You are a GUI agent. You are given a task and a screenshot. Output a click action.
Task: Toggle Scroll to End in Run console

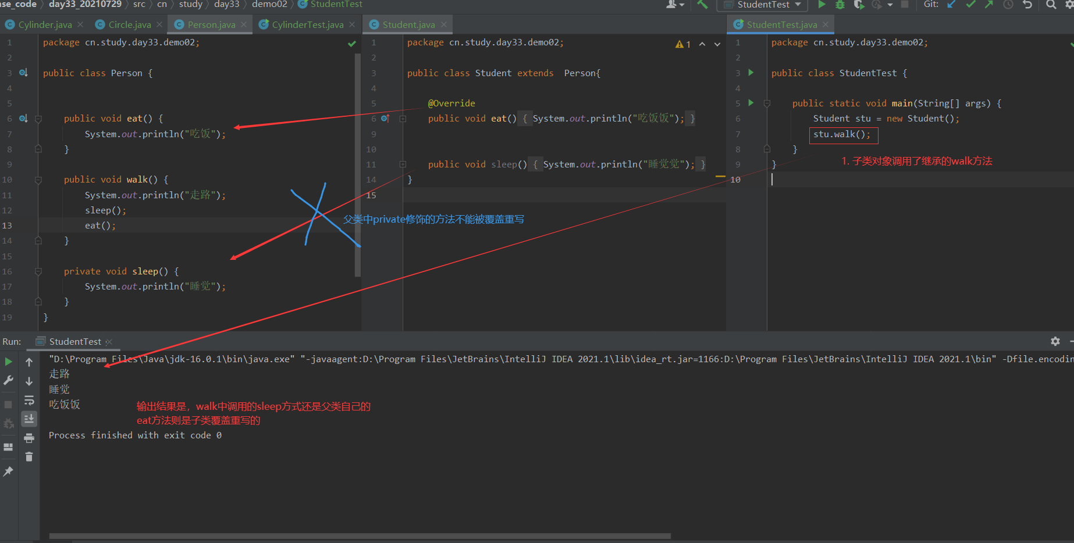click(29, 419)
